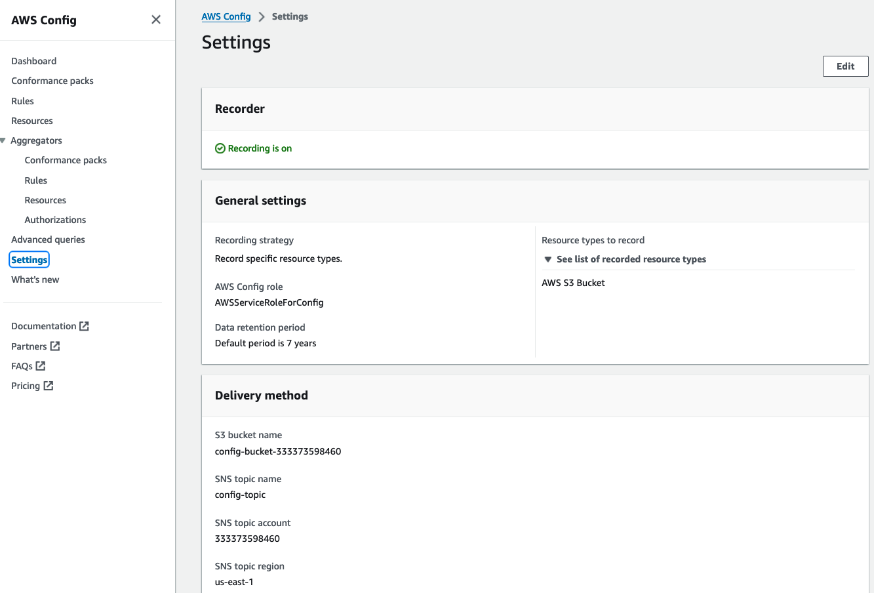Click the 'Data retention period' label
Viewport: 874px width, 593px height.
[260, 327]
